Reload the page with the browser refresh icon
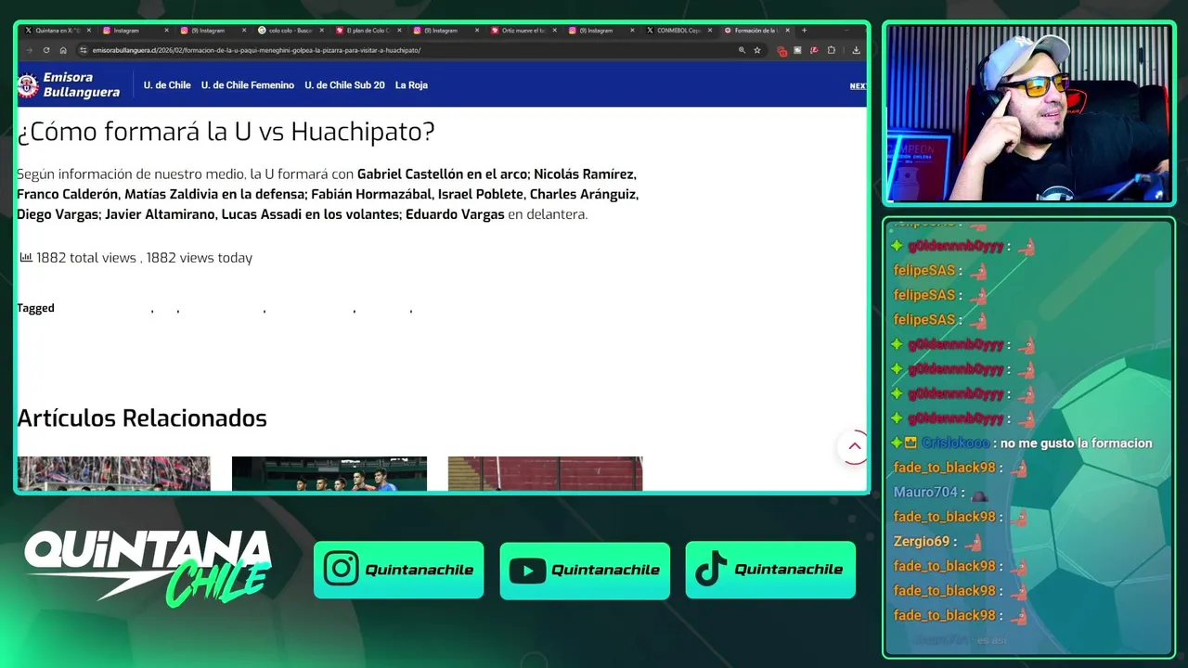 (46, 50)
